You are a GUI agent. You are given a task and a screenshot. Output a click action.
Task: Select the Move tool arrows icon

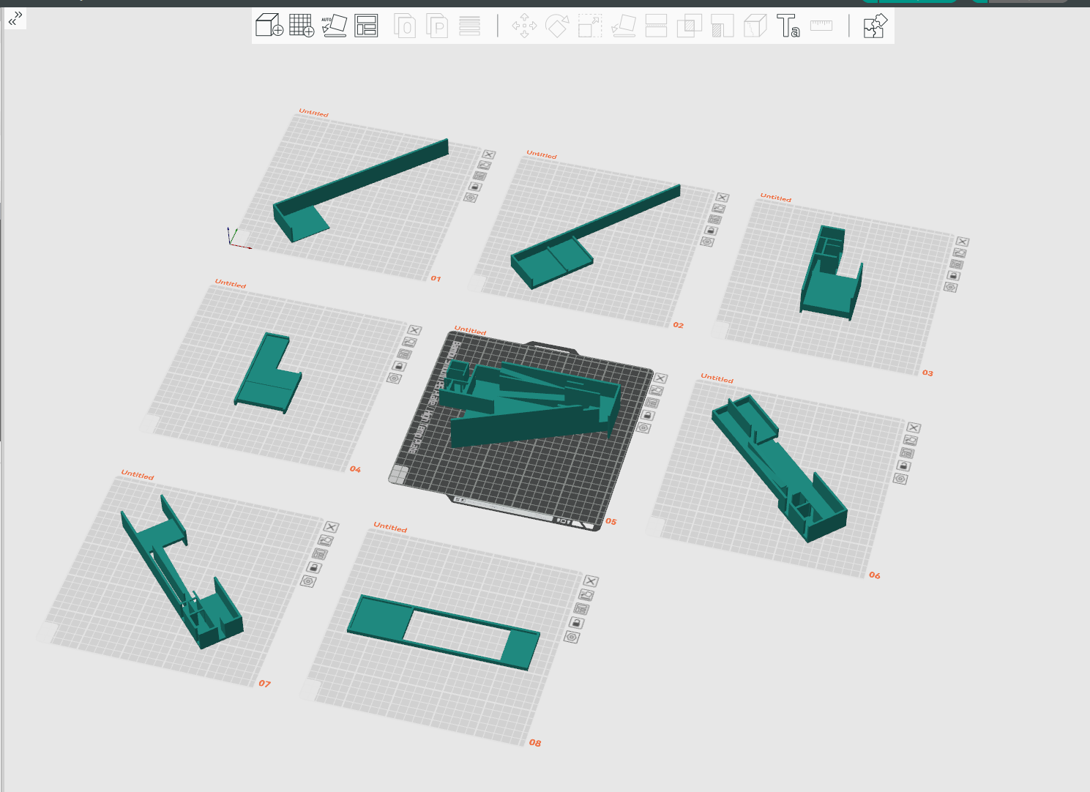[524, 26]
